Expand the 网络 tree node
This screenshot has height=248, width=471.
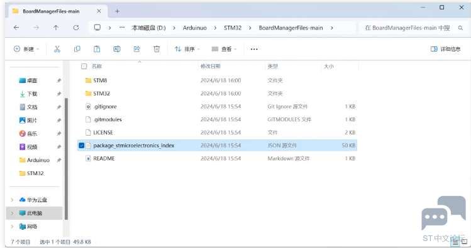[12, 226]
